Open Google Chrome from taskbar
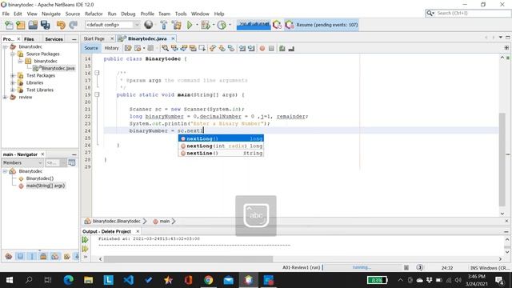 (208, 280)
